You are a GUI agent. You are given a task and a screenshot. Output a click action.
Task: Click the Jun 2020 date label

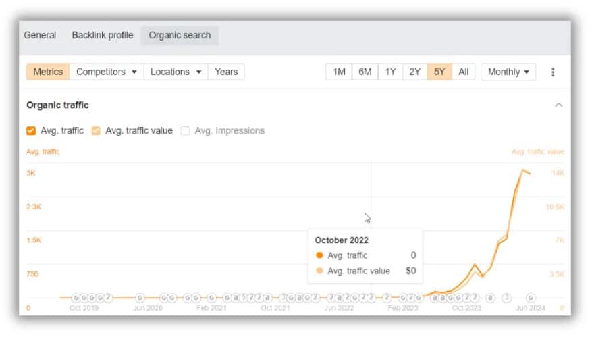point(148,308)
